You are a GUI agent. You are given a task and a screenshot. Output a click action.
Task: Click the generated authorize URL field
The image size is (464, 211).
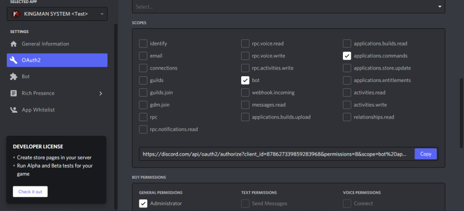[277, 154]
